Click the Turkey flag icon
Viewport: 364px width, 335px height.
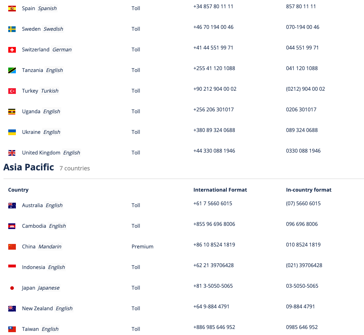tap(12, 91)
